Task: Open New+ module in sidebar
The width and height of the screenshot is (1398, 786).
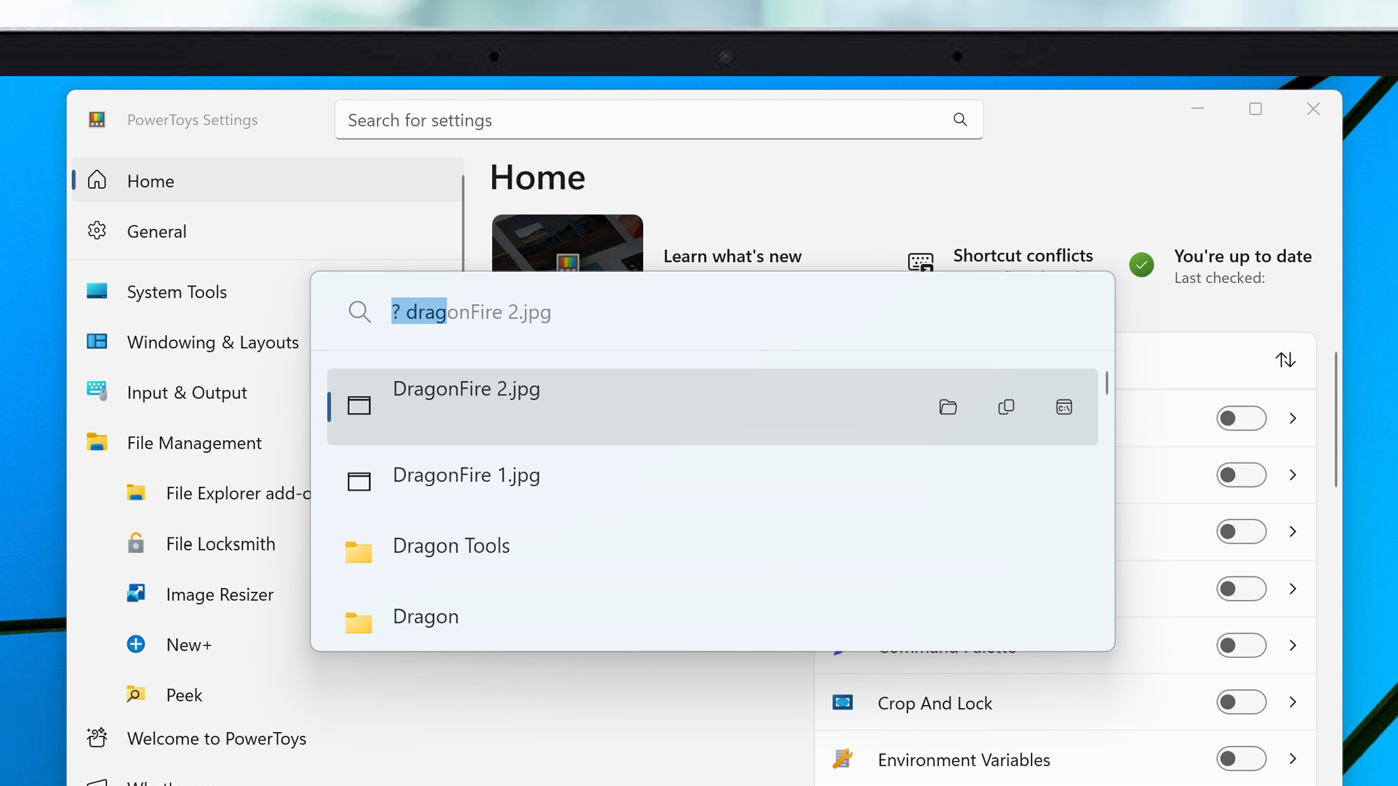Action: [189, 645]
